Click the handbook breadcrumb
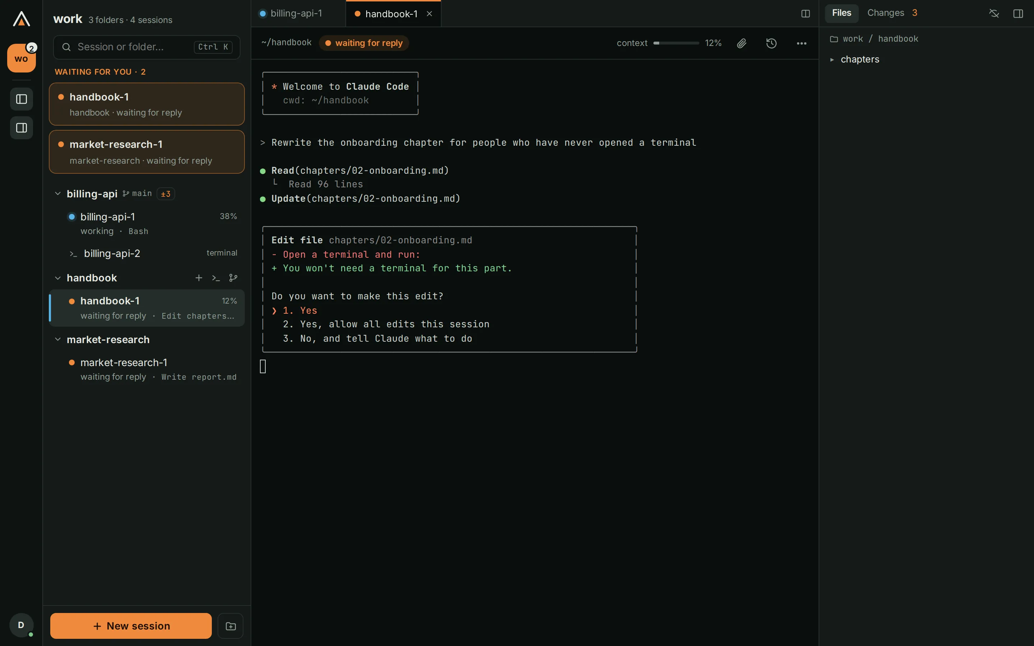1034x646 pixels. pyautogui.click(x=898, y=39)
